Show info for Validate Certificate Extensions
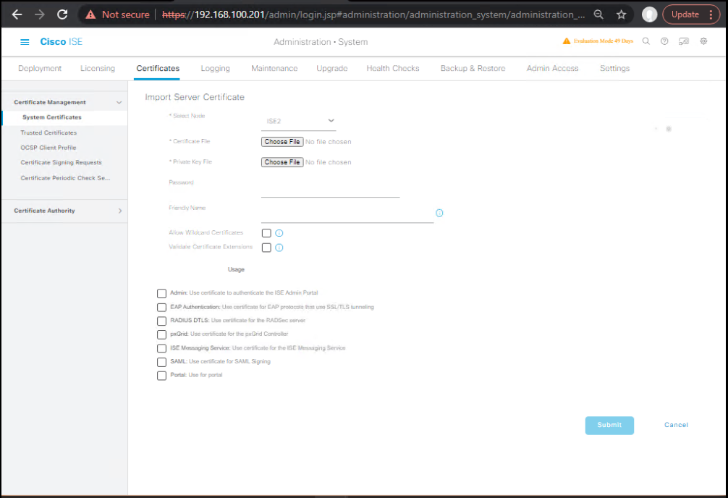 click(279, 248)
